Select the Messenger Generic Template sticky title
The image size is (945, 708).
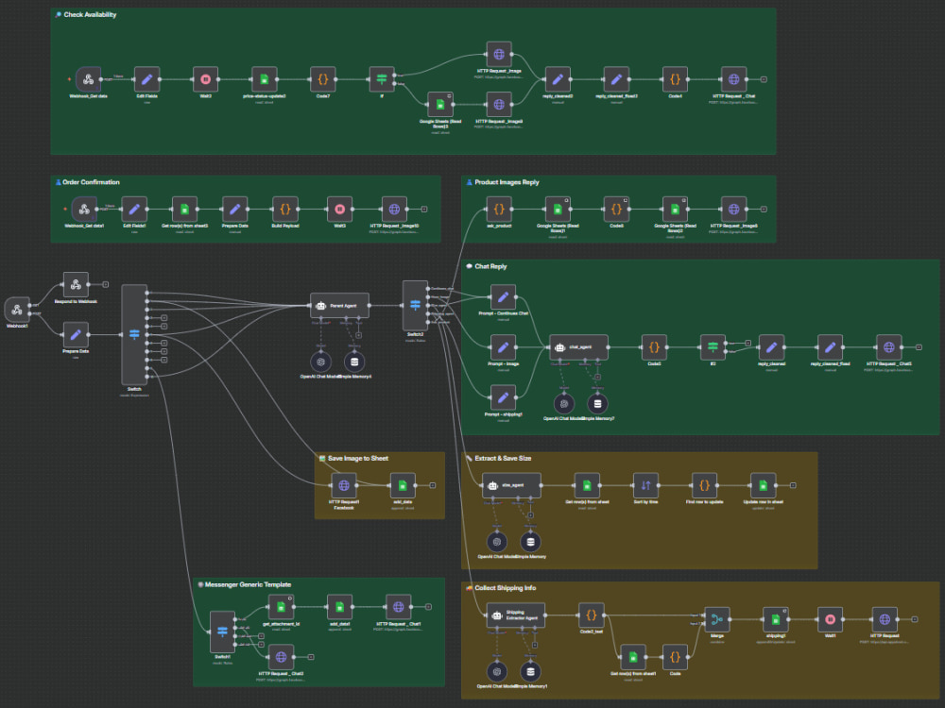(248, 584)
